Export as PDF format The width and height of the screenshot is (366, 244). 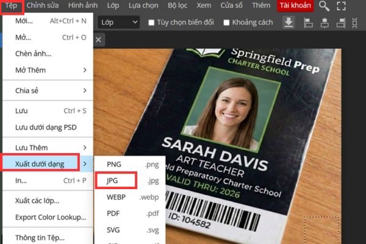(130, 213)
